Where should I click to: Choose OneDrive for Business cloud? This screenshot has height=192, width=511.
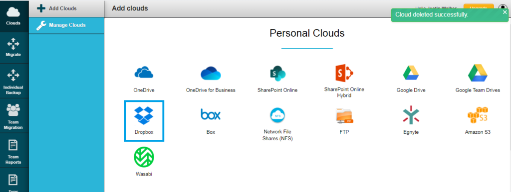[211, 73]
